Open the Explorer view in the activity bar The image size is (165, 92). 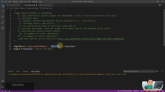click(x=3, y=6)
